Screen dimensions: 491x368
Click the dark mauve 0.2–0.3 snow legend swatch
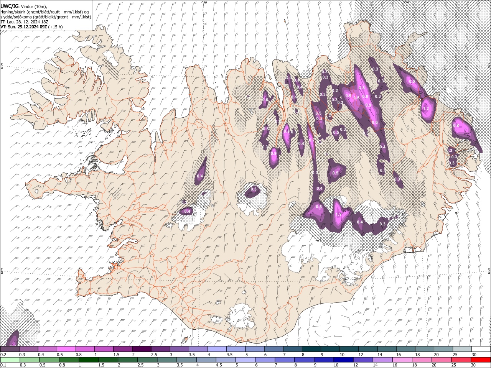pyautogui.click(x=10, y=349)
